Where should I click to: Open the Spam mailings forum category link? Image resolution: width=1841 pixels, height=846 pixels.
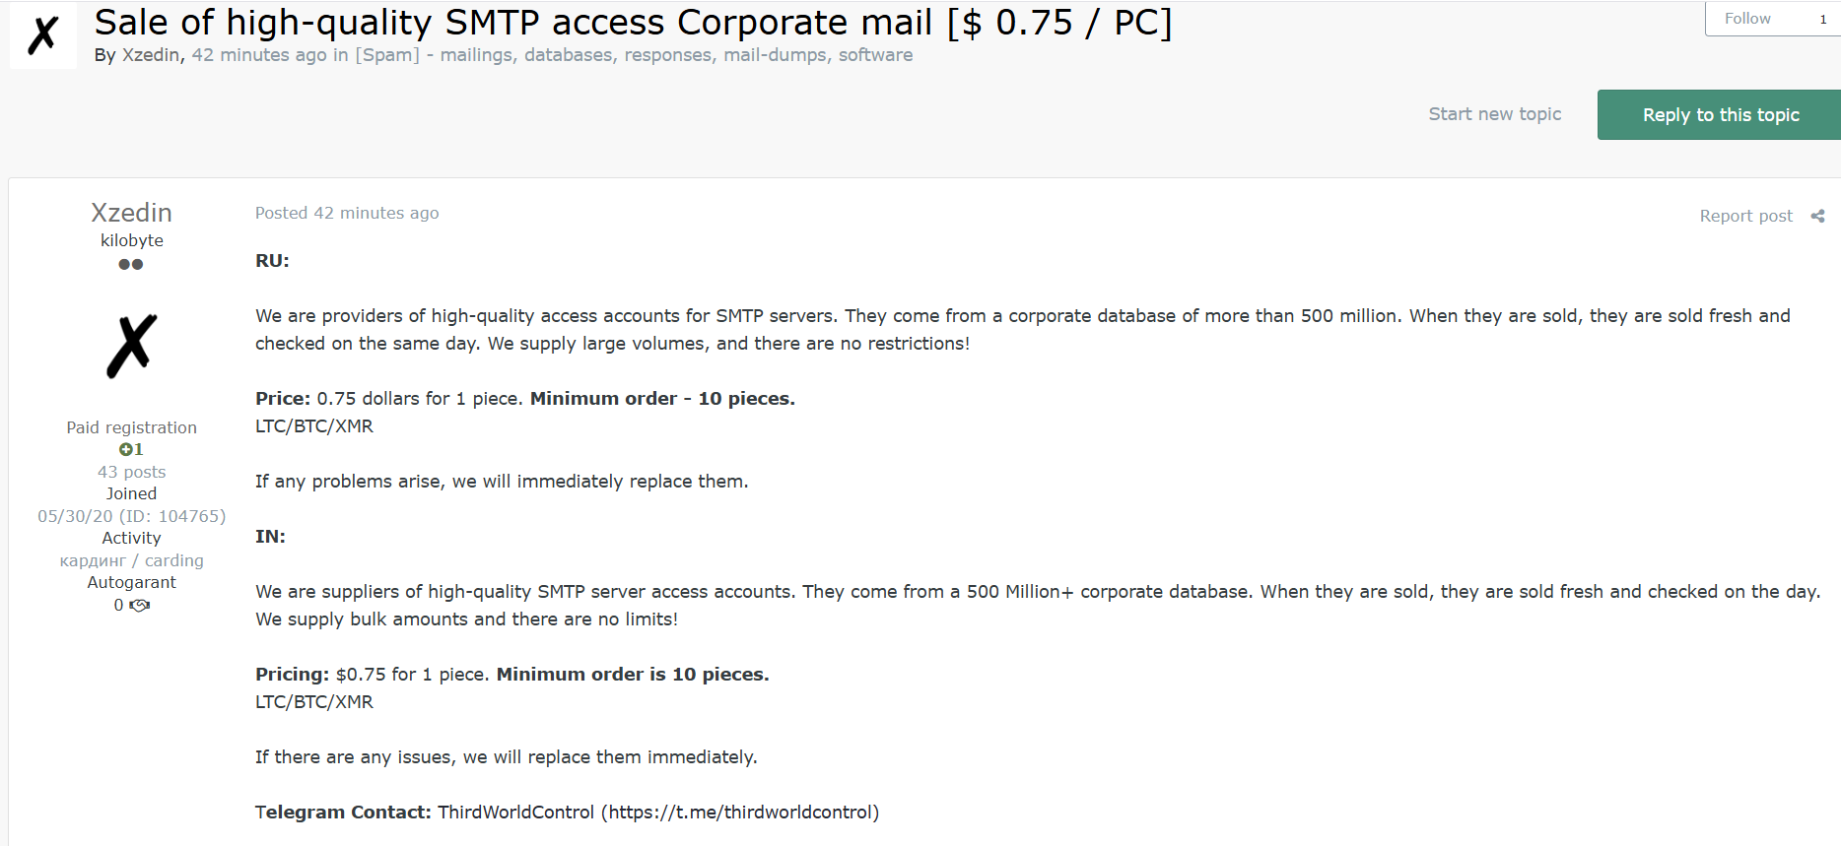click(x=634, y=55)
